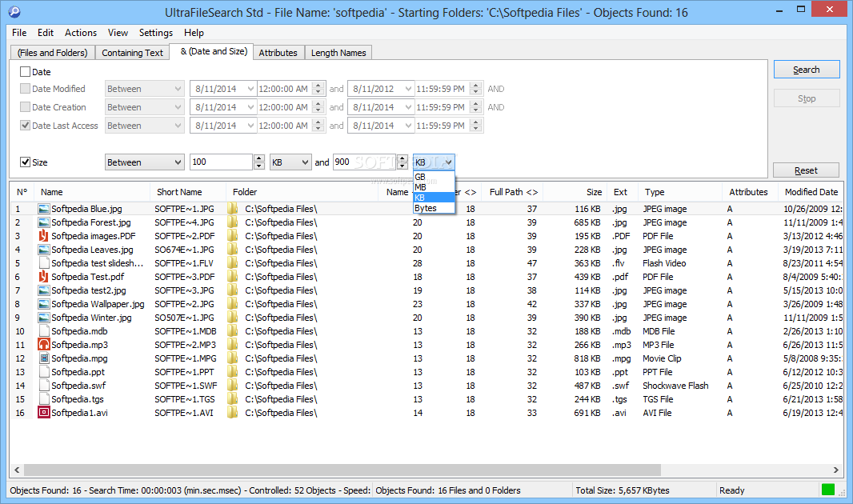Image resolution: width=853 pixels, height=504 pixels.
Task: Choose GB from the unit list
Action: (x=434, y=177)
